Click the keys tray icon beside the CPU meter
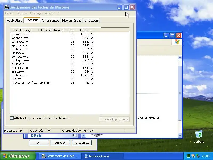 (193, 156)
